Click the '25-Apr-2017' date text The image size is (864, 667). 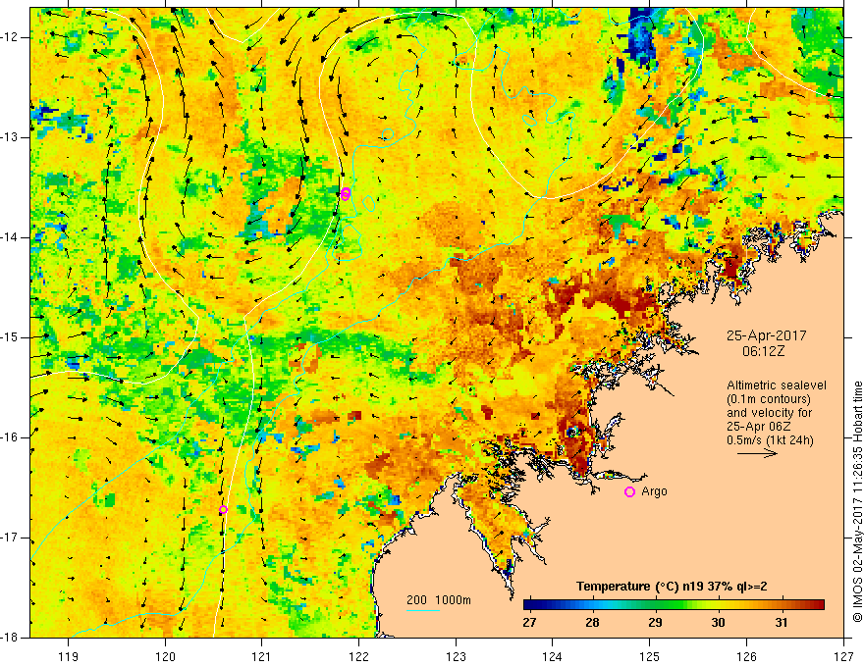click(x=767, y=335)
